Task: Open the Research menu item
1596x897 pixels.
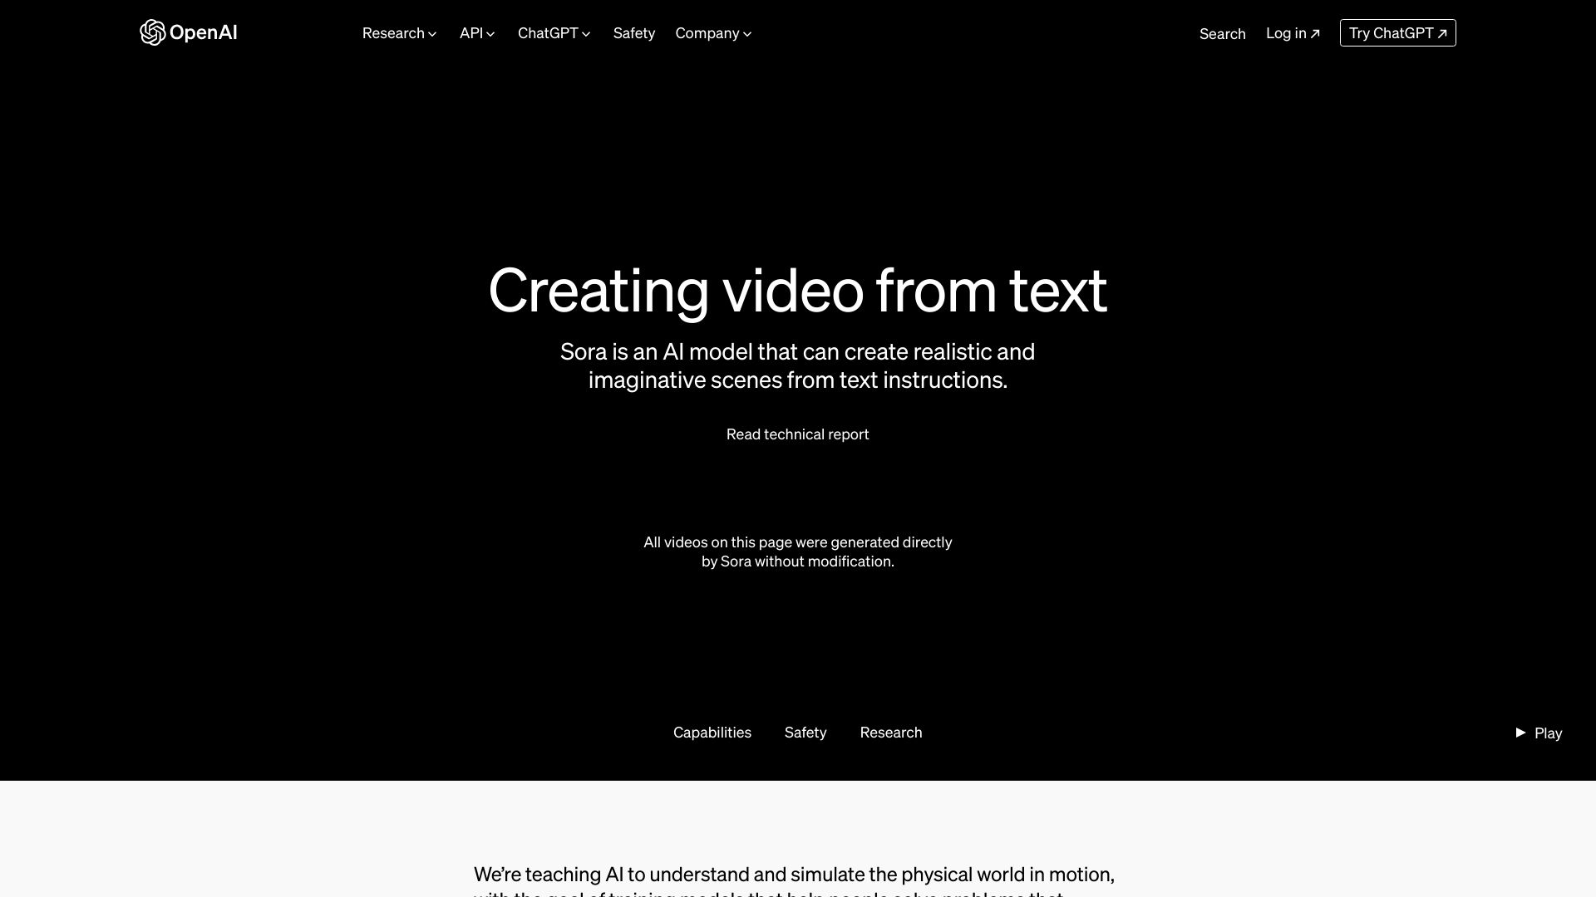Action: coord(398,33)
